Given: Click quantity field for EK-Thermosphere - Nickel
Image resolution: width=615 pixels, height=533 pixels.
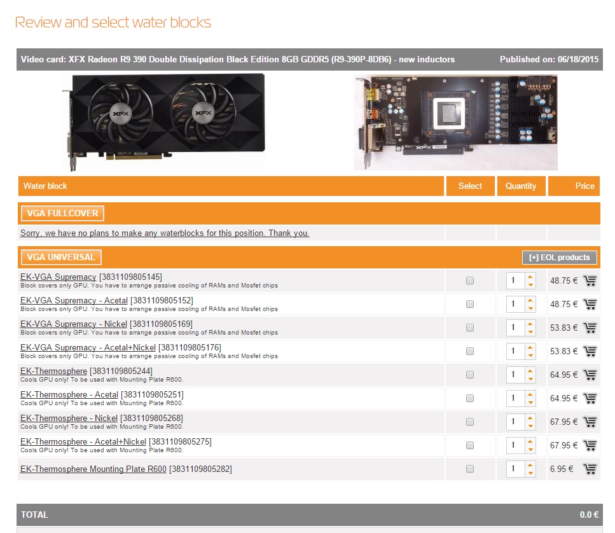Looking at the screenshot, I should pyautogui.click(x=516, y=422).
